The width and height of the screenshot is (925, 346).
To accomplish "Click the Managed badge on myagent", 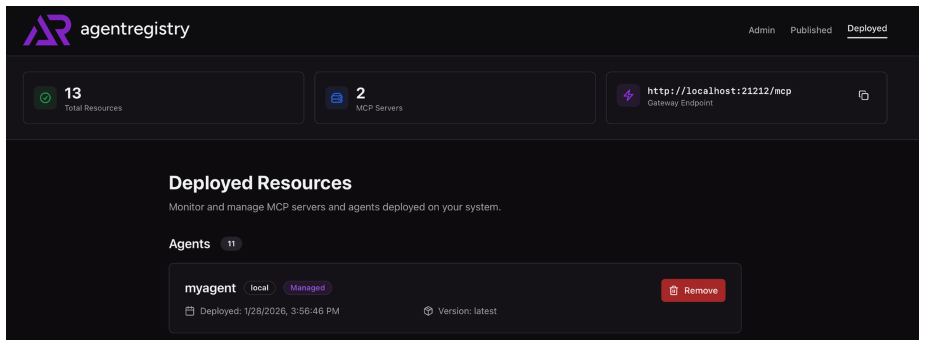I will pos(307,288).
